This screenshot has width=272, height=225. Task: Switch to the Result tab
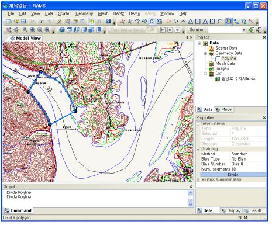pos(254,210)
